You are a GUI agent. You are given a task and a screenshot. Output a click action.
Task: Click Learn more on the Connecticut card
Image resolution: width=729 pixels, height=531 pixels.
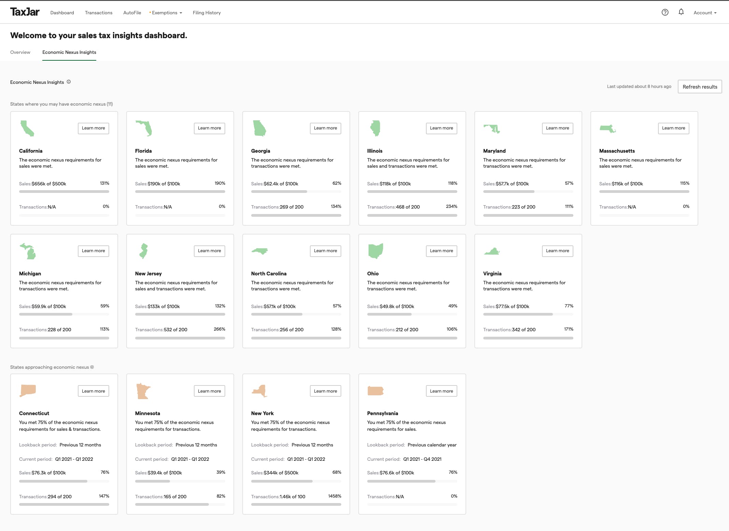click(x=94, y=391)
